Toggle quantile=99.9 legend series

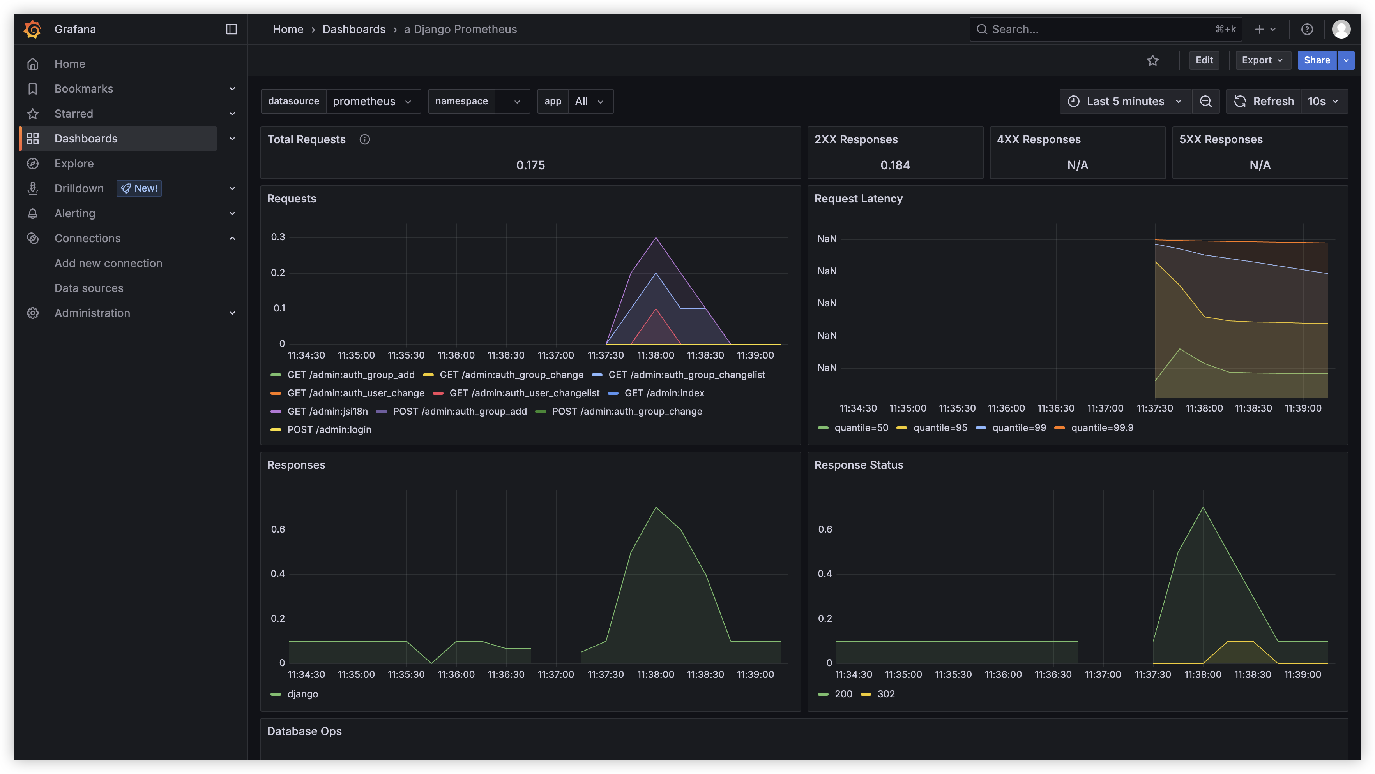(1102, 427)
